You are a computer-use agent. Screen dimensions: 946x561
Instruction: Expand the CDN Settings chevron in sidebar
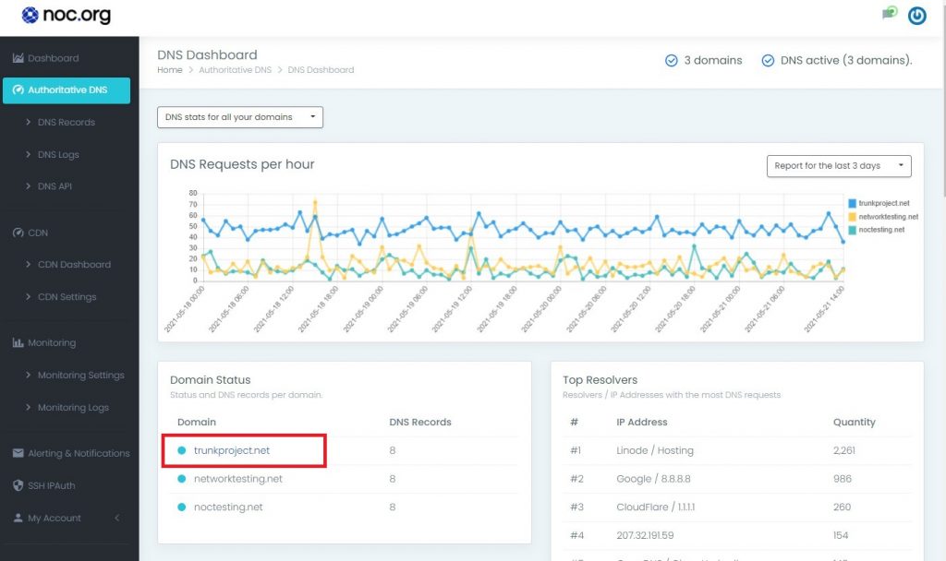[x=28, y=296]
